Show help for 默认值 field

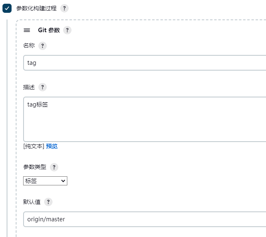click(48, 202)
